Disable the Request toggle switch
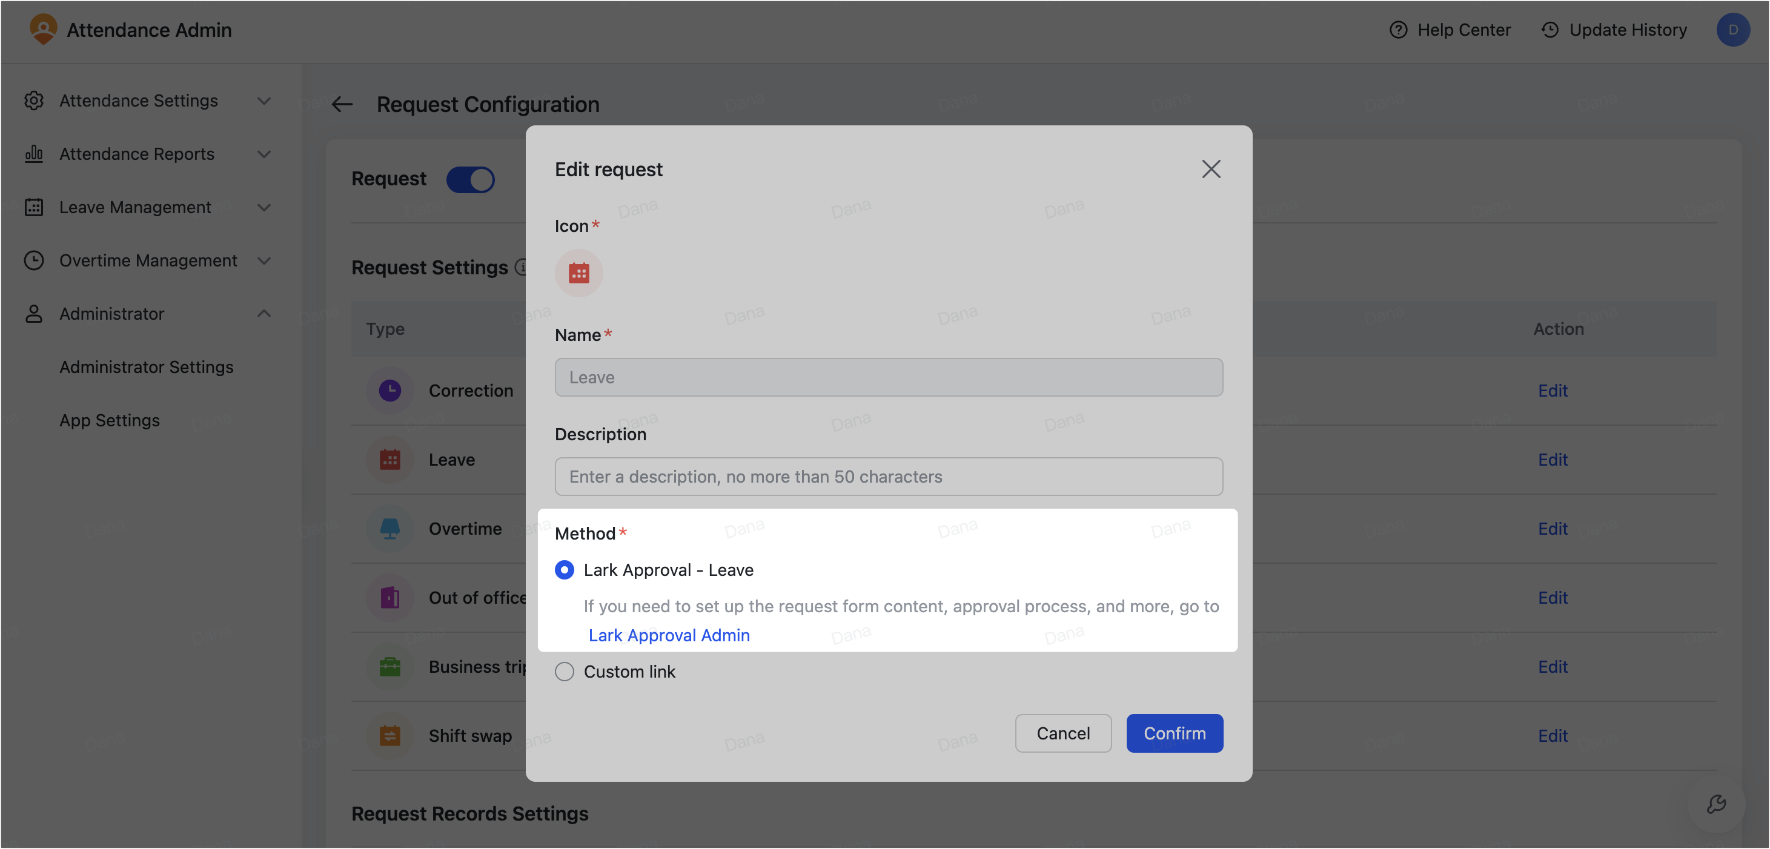The width and height of the screenshot is (1770, 849). point(471,179)
